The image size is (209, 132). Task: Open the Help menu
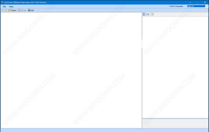pos(11,6)
